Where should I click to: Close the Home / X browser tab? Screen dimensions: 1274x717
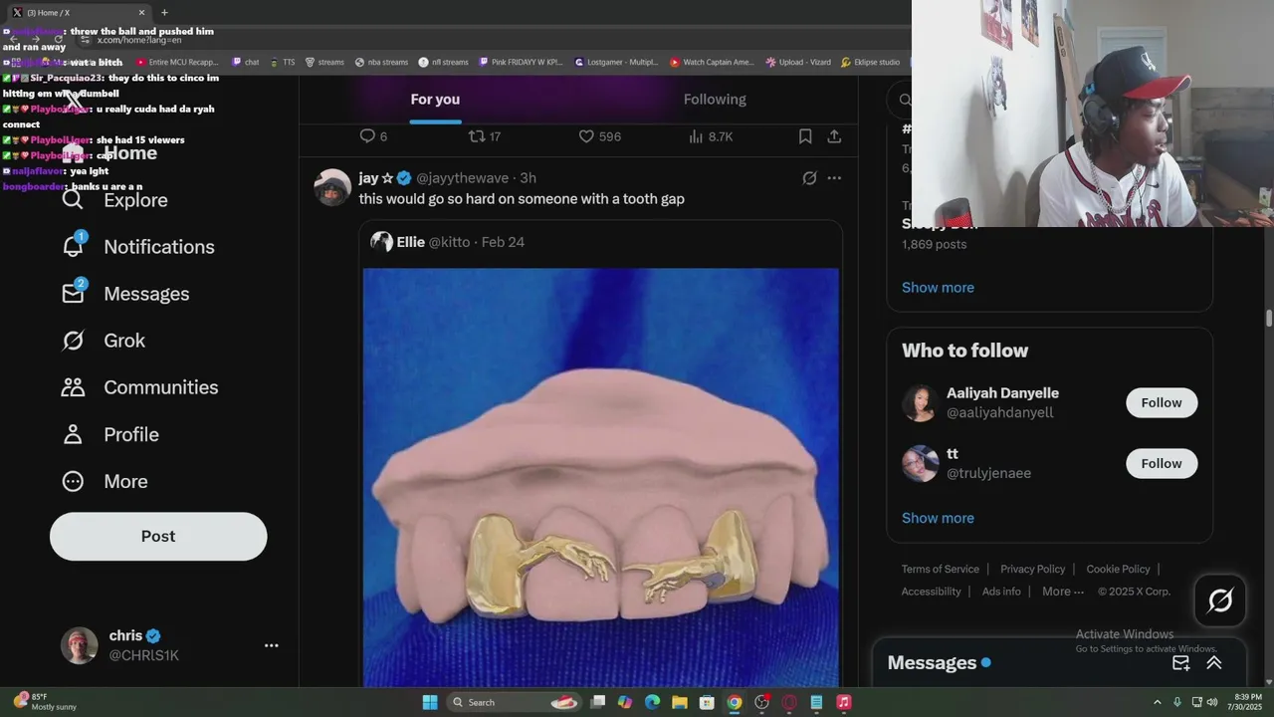[x=141, y=12]
